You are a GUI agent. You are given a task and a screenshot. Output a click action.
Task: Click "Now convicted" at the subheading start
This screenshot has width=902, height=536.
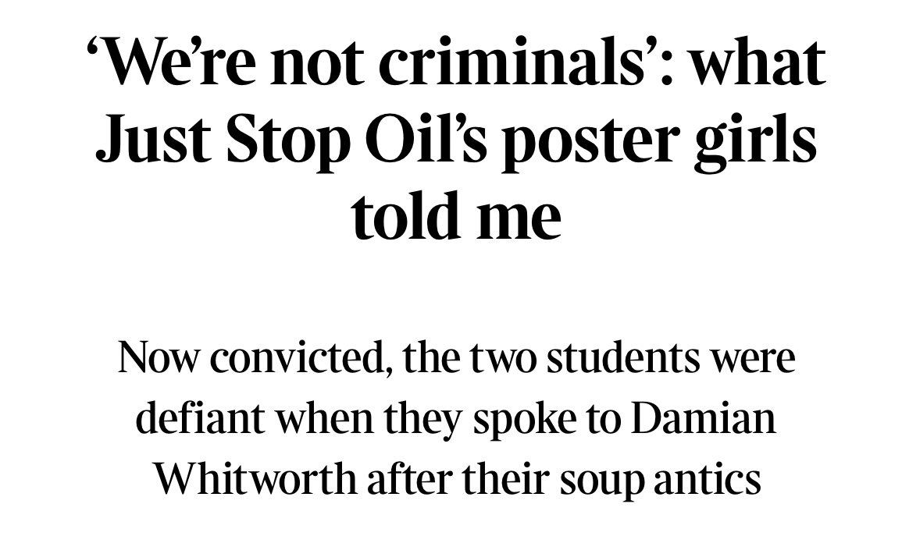pyautogui.click(x=251, y=358)
